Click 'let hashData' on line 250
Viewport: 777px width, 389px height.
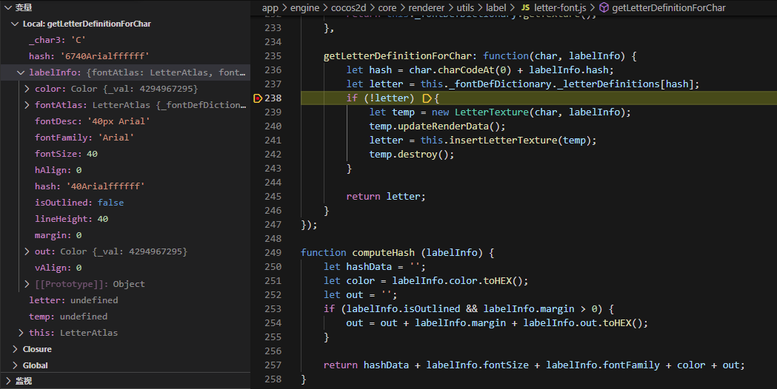click(x=358, y=267)
